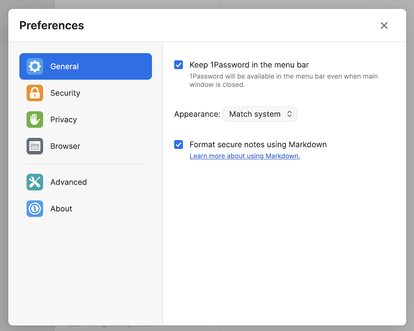This screenshot has height=331, width=414.
Task: Click the green Privacy hand icon
Action: point(35,120)
